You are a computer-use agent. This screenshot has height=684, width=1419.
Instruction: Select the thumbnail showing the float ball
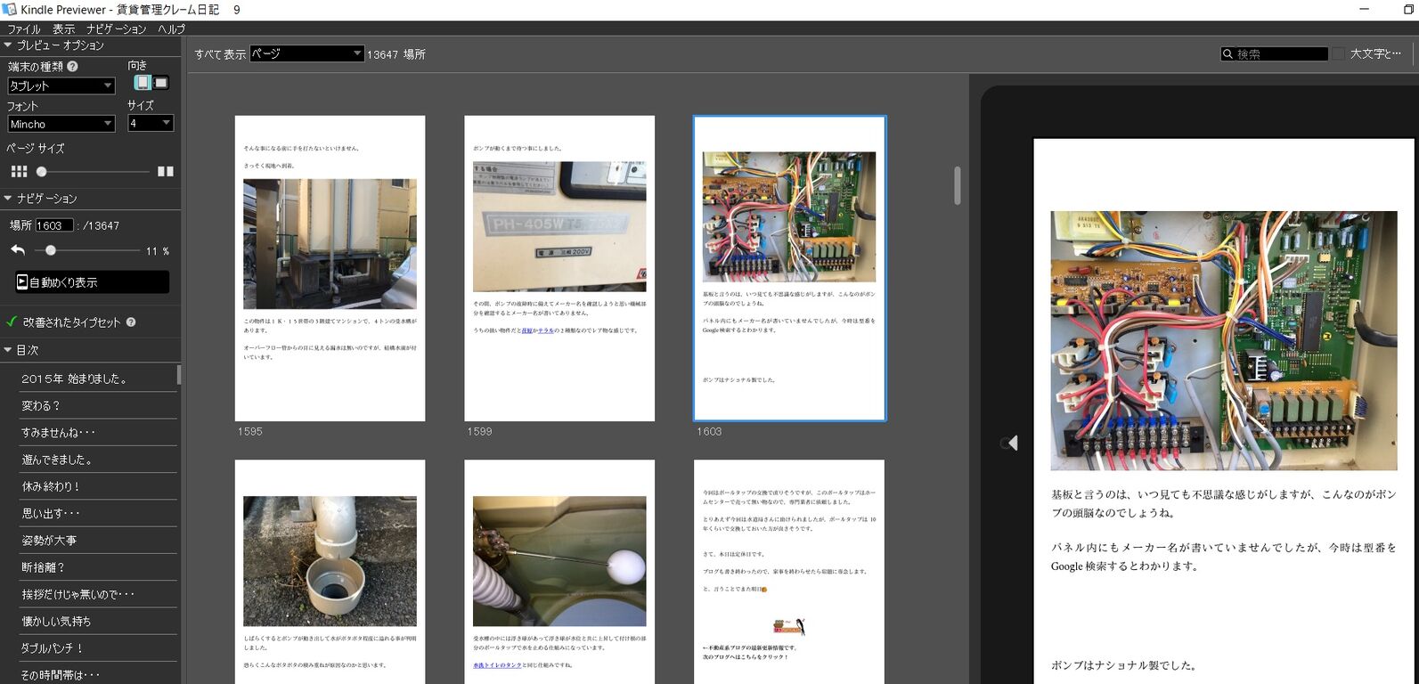[559, 572]
